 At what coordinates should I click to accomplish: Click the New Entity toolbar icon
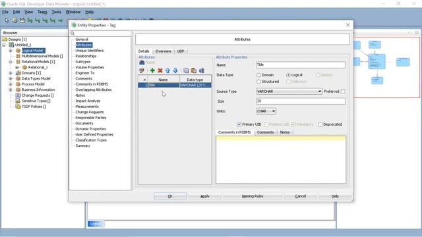(x=15, y=20)
